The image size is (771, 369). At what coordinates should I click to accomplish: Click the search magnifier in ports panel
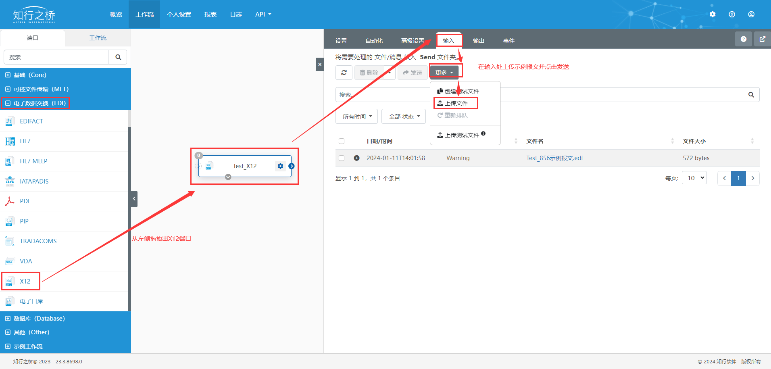pos(118,57)
